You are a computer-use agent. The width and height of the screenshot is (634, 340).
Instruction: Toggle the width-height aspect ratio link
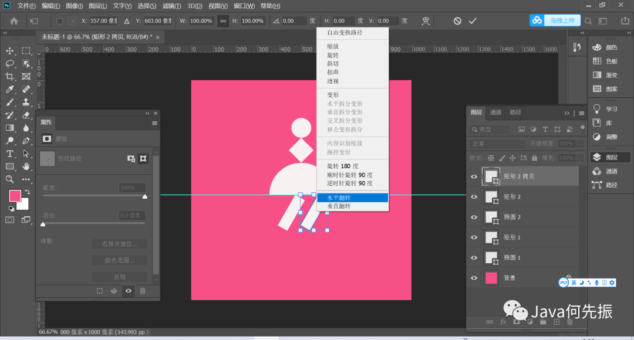point(223,21)
